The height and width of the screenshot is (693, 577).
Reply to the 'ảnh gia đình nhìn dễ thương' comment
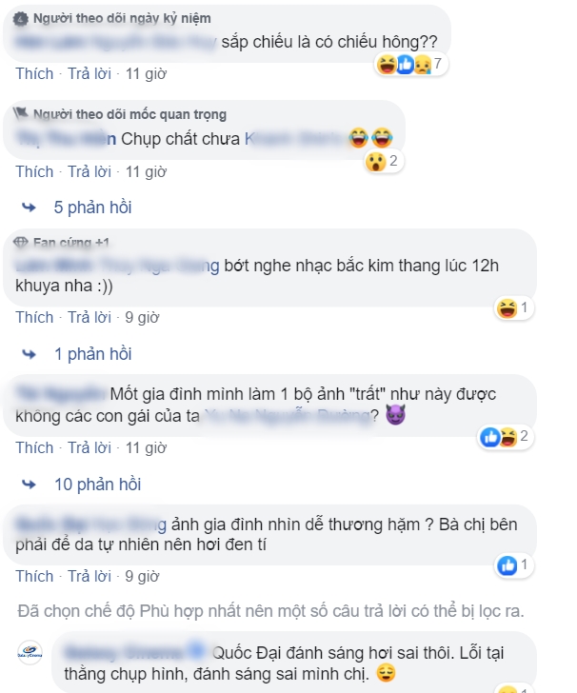click(90, 576)
